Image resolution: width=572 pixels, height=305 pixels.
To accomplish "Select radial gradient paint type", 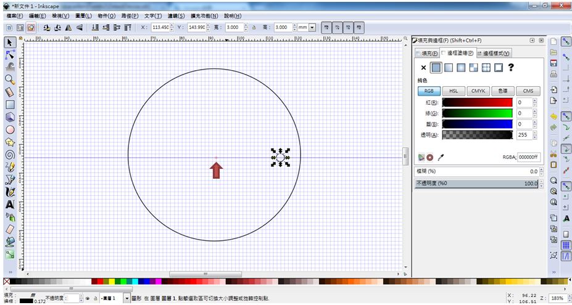I will tap(461, 67).
